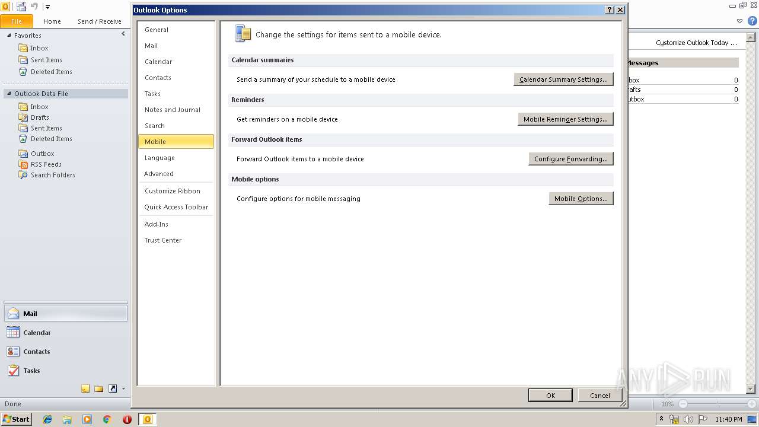The image size is (759, 427).
Task: Open the Customize Quick Access Toolbar dropdown arrow
Action: (47, 7)
